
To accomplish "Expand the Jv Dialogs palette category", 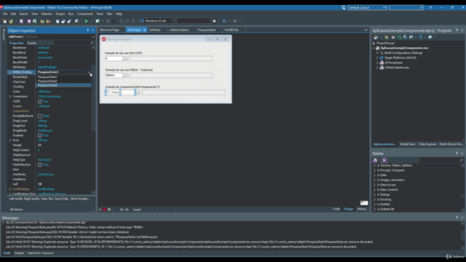I will click(374, 194).
